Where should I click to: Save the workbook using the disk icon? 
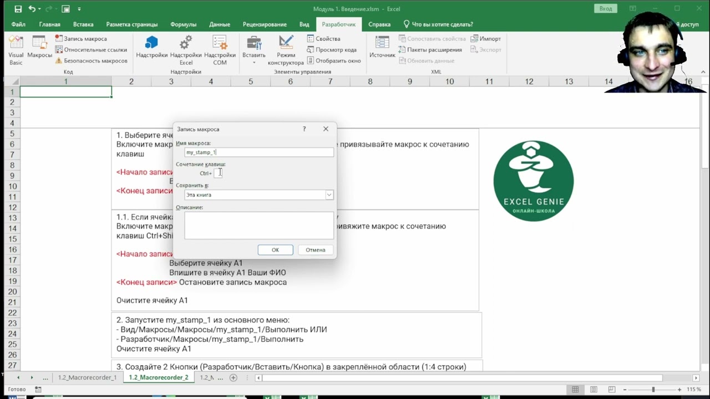pyautogui.click(x=18, y=9)
